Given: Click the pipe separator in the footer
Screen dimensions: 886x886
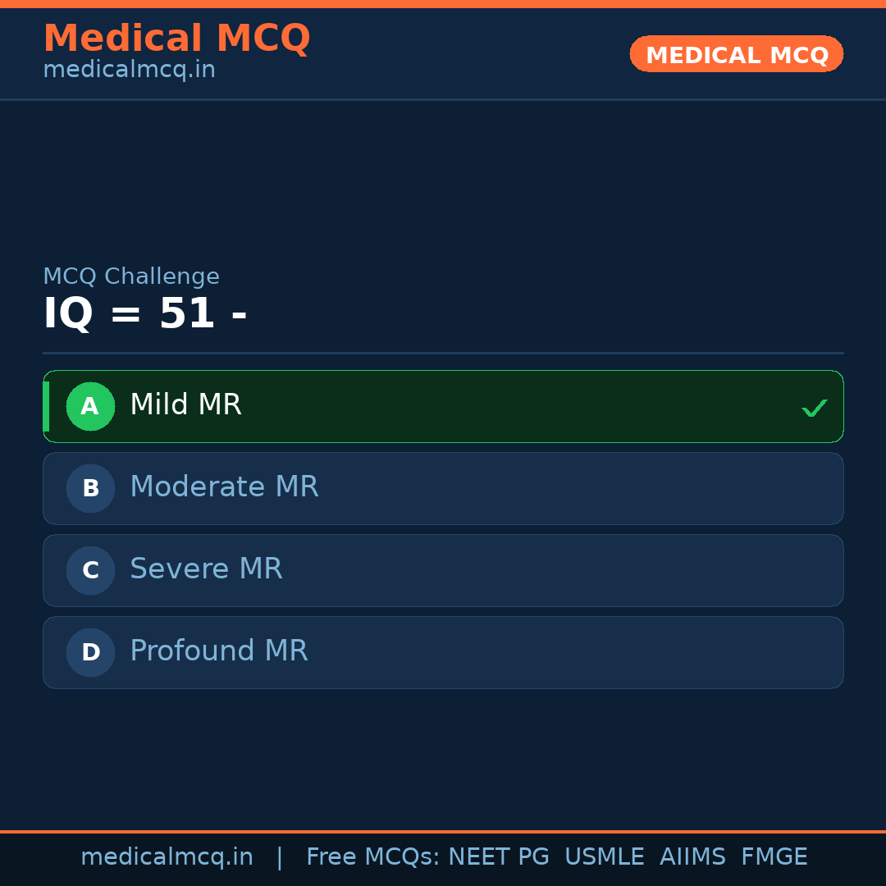Looking at the screenshot, I should click(x=279, y=856).
